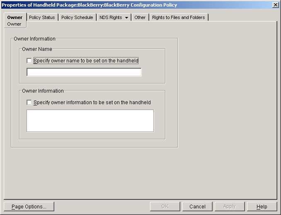Viewport: 281px width, 215px height.
Task: Focus the owner name text field
Action: point(84,72)
